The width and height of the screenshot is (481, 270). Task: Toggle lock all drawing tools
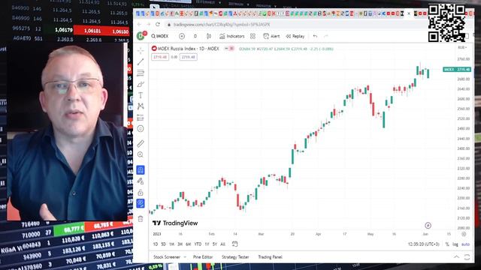[x=141, y=193]
